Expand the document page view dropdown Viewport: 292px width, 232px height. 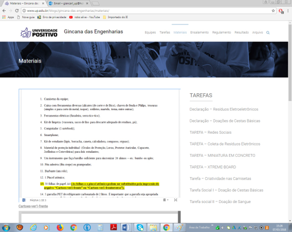(166, 200)
